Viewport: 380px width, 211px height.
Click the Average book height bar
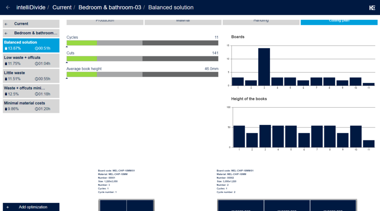tap(142, 74)
